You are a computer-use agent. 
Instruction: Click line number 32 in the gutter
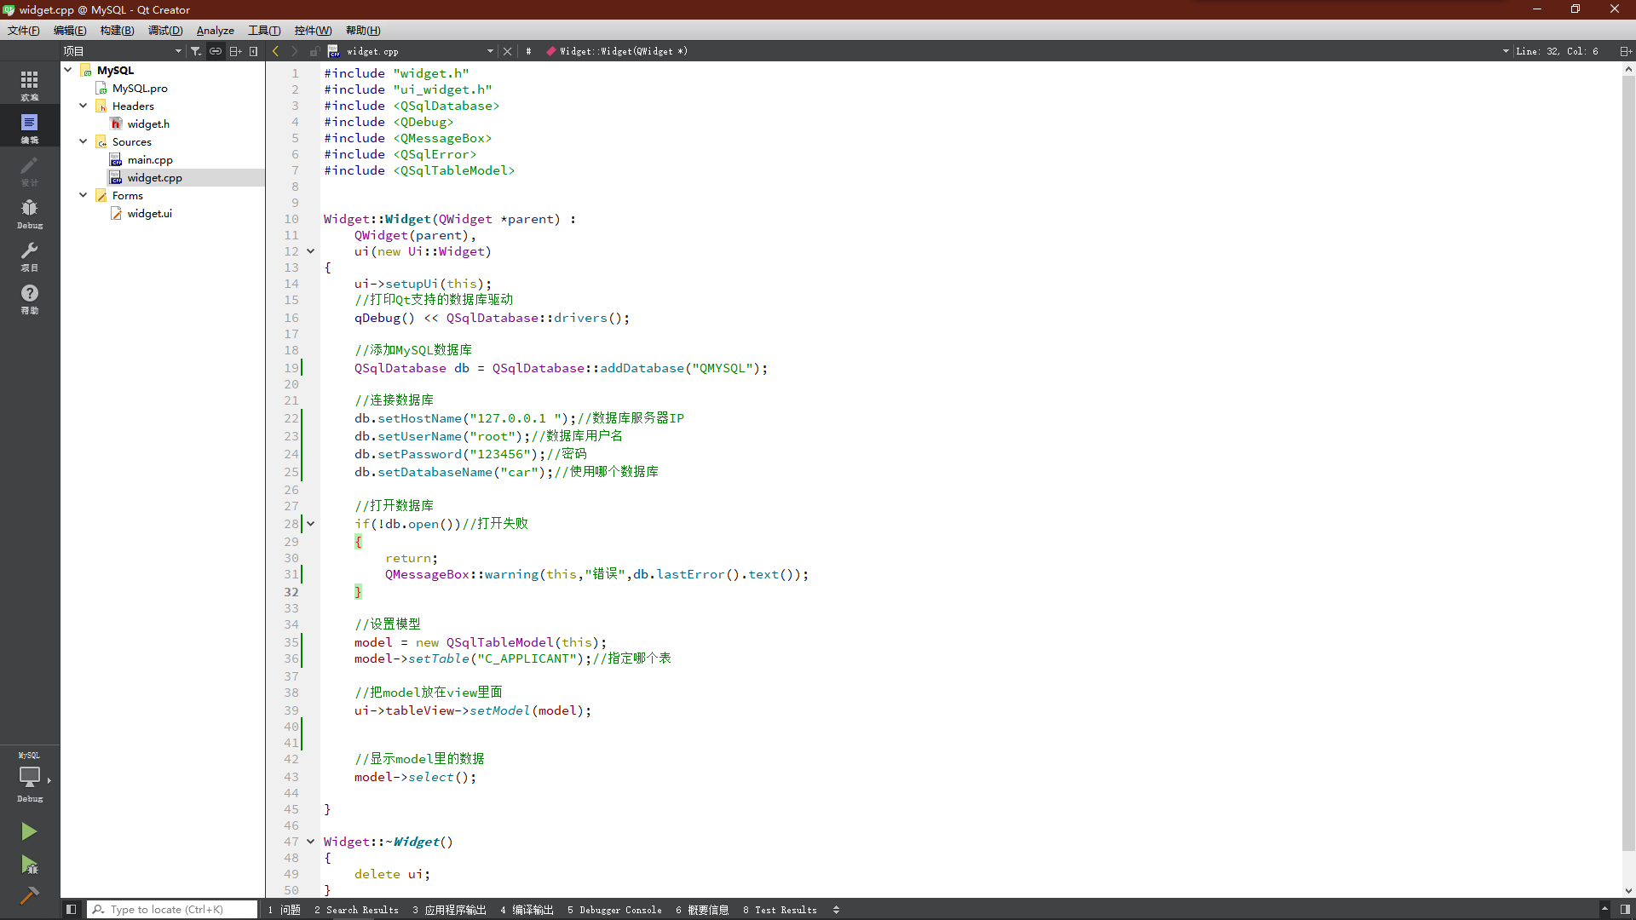(x=291, y=592)
